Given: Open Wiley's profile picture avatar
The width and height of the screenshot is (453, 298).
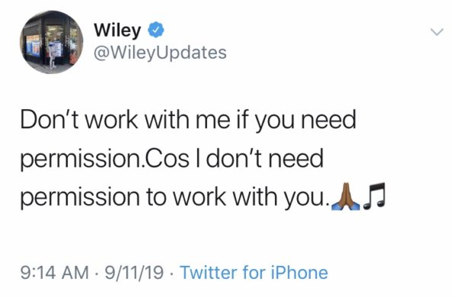Looking at the screenshot, I should pos(51,42).
